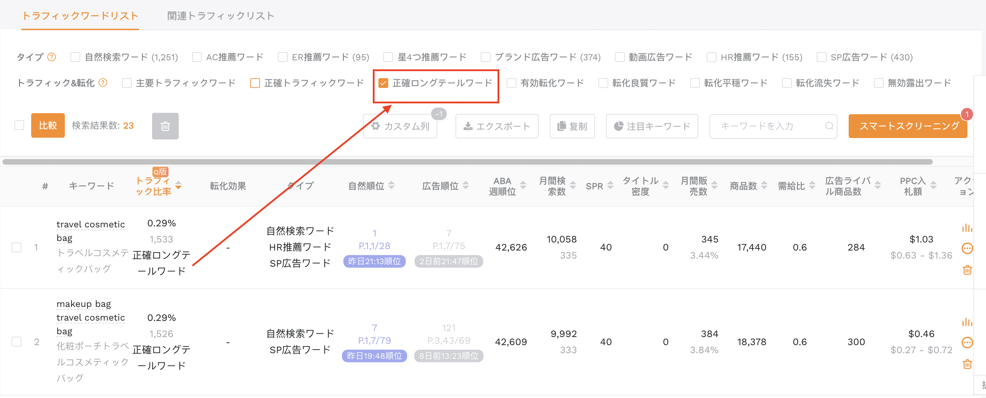
Task: Delete row 2 with trash icon
Action: 967,364
